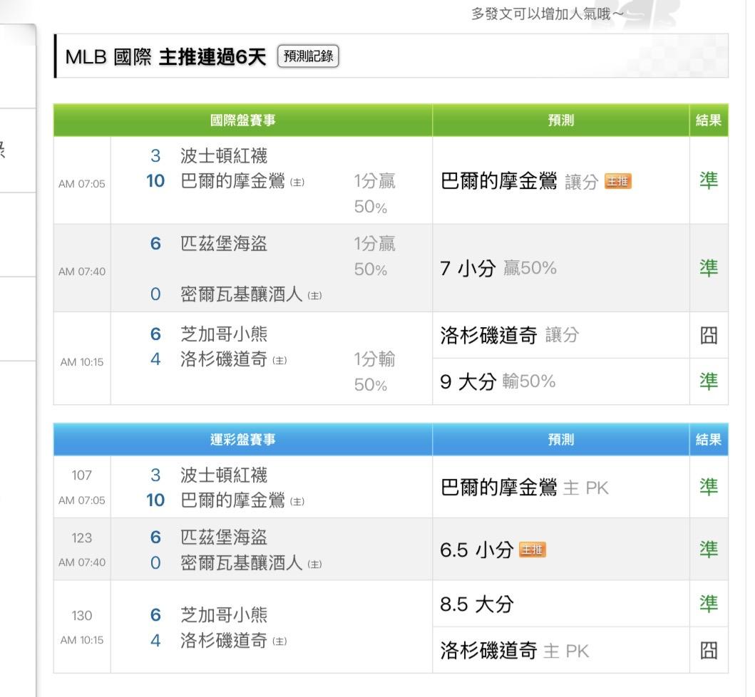Select the 國際盤賽事 table header
Screen dimensions: 755x697
pos(242,120)
